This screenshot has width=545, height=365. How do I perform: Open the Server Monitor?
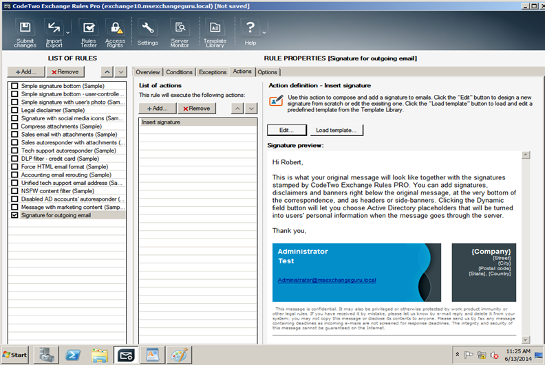pos(180,34)
